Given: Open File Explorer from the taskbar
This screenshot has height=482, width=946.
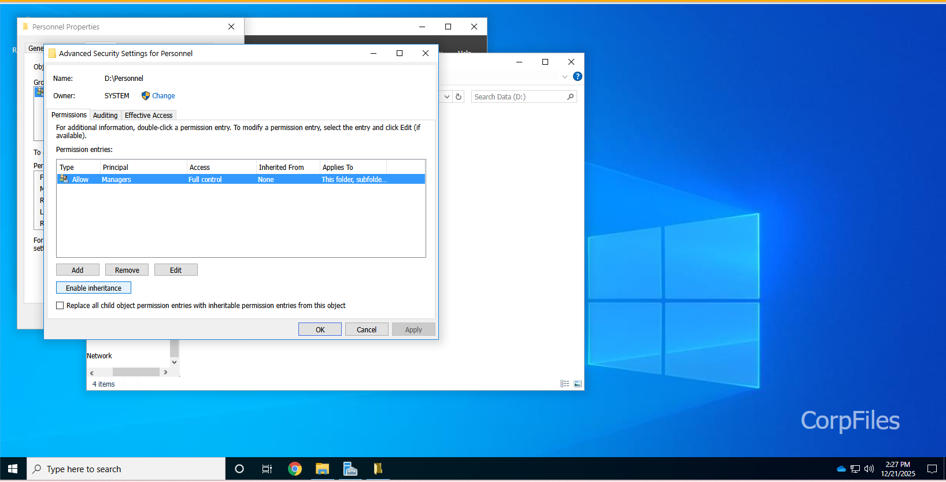Looking at the screenshot, I should [322, 469].
